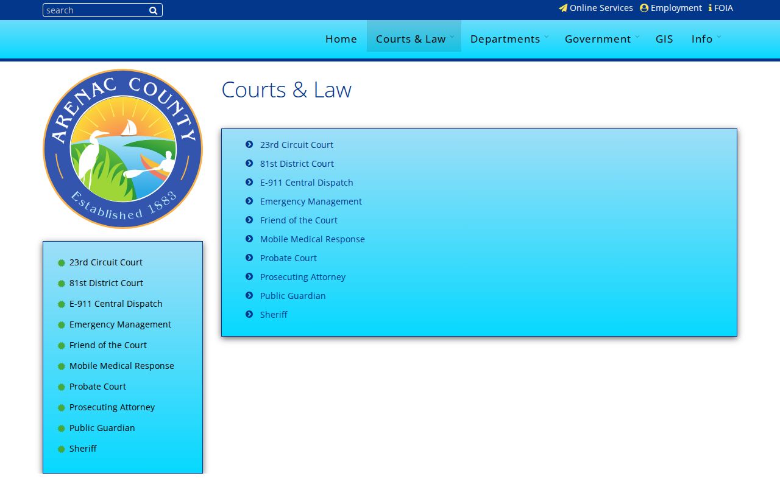780x487 pixels.
Task: Open Prosecuting Attorney in main list
Action: pos(303,277)
